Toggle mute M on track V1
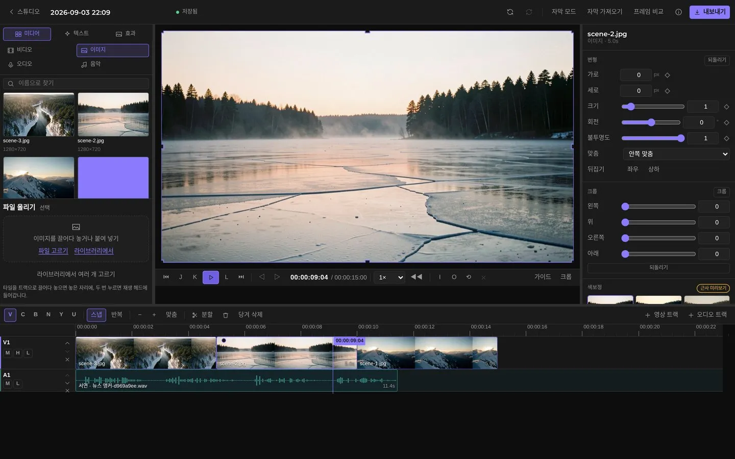This screenshot has height=459, width=735. [8, 353]
